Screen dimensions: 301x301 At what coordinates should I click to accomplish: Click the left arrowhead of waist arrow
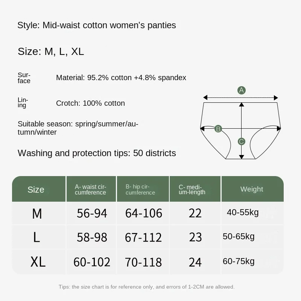tap(205, 97)
